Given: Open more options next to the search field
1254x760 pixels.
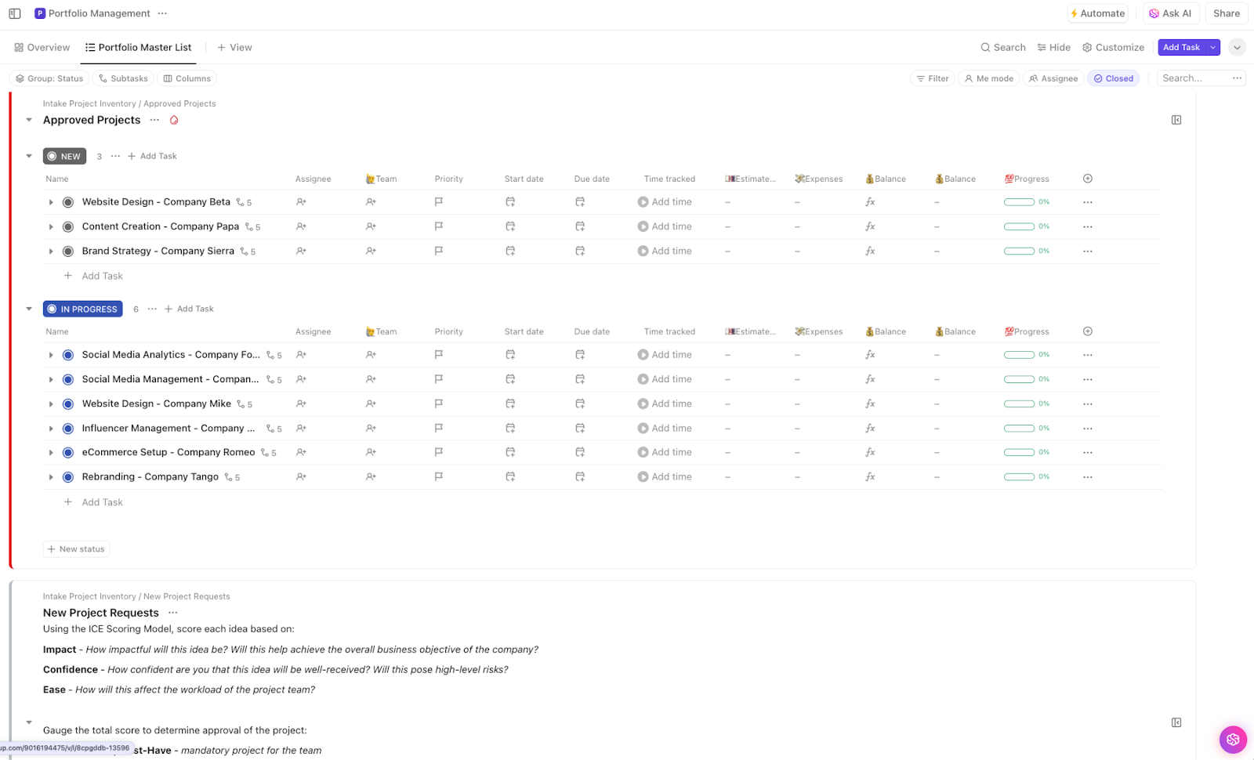Looking at the screenshot, I should (1237, 78).
